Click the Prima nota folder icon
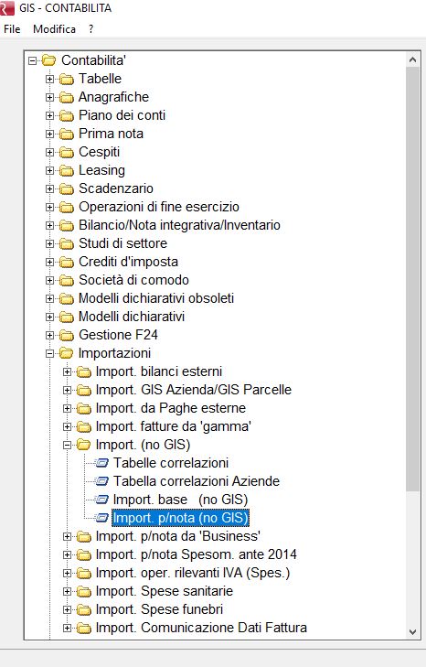 [x=67, y=134]
